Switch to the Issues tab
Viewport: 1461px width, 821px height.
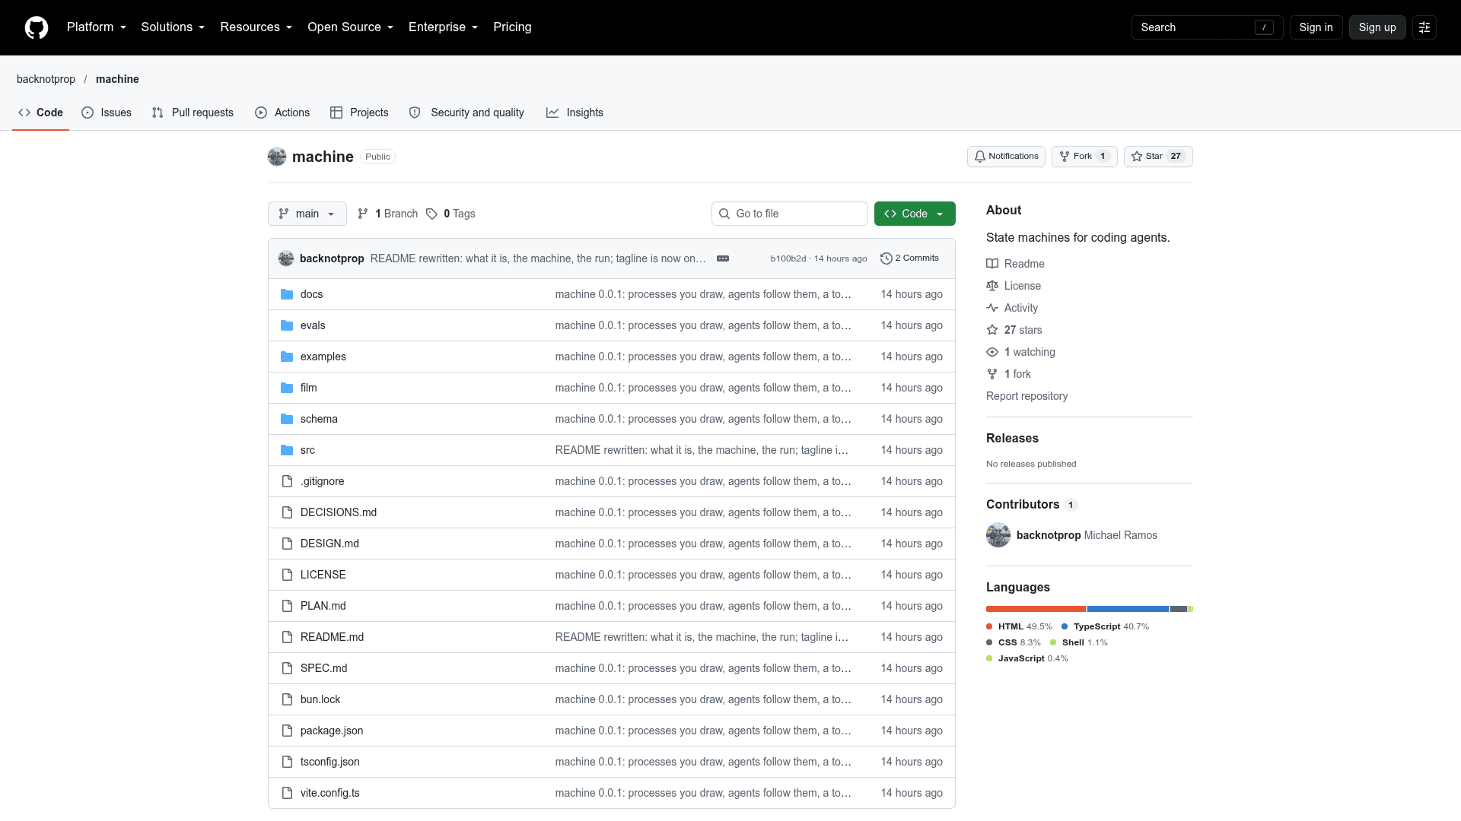[107, 113]
